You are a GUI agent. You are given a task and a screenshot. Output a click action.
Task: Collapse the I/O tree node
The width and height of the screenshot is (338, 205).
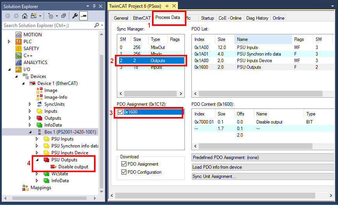tap(9, 69)
